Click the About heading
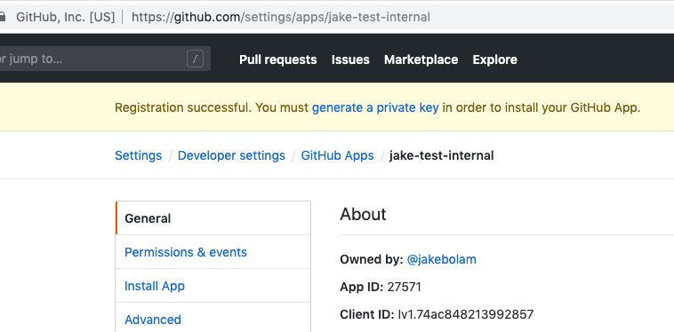674x332 pixels. (x=363, y=214)
